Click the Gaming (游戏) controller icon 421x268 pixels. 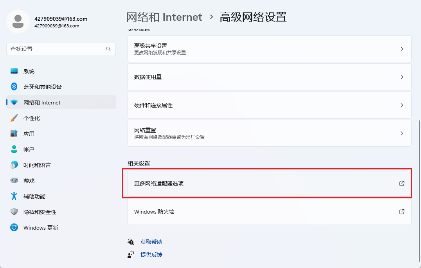point(14,181)
